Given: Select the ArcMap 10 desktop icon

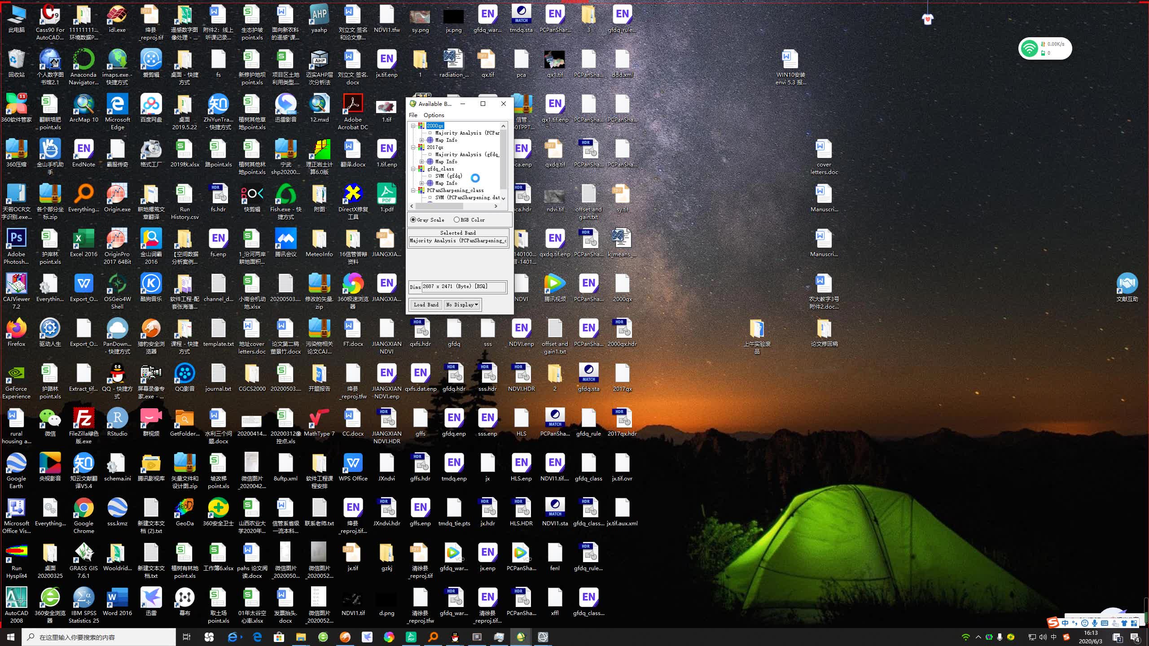Looking at the screenshot, I should 84,109.
